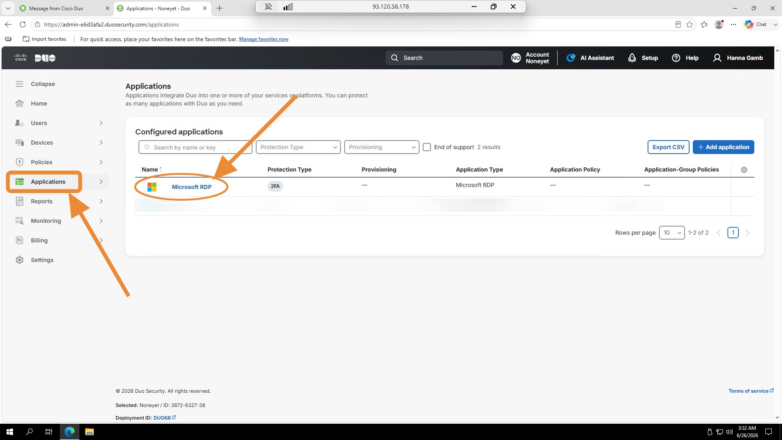Click the Monitoring icon in sidebar
Viewport: 782px width, 440px height.
click(x=20, y=221)
